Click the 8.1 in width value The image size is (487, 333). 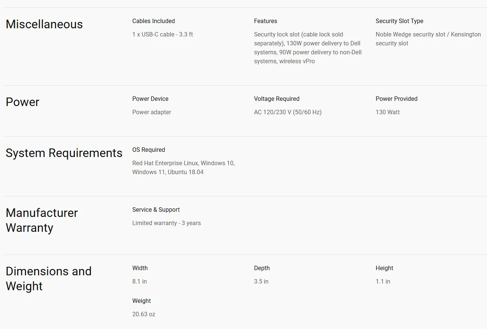tap(140, 282)
